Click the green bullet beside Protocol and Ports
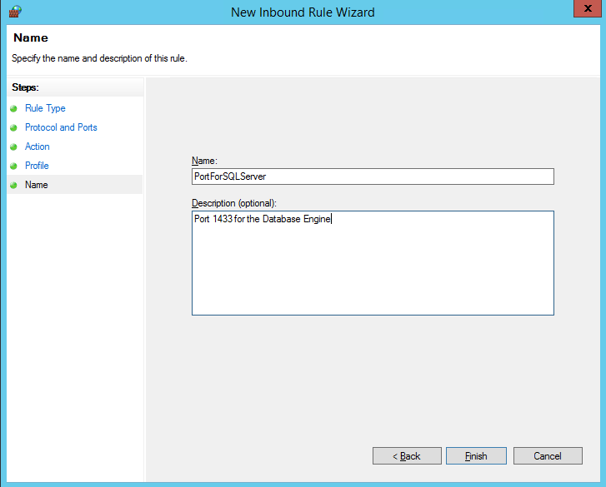The width and height of the screenshot is (606, 487). pos(13,127)
